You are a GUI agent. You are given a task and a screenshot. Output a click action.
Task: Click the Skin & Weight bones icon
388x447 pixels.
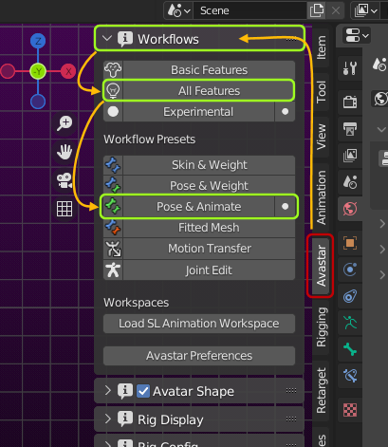pos(113,165)
